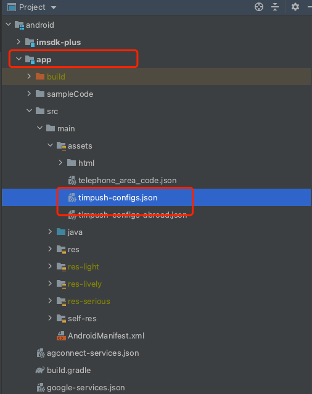Collapse the app module chevron
This screenshot has width=312, height=394.
(18, 59)
